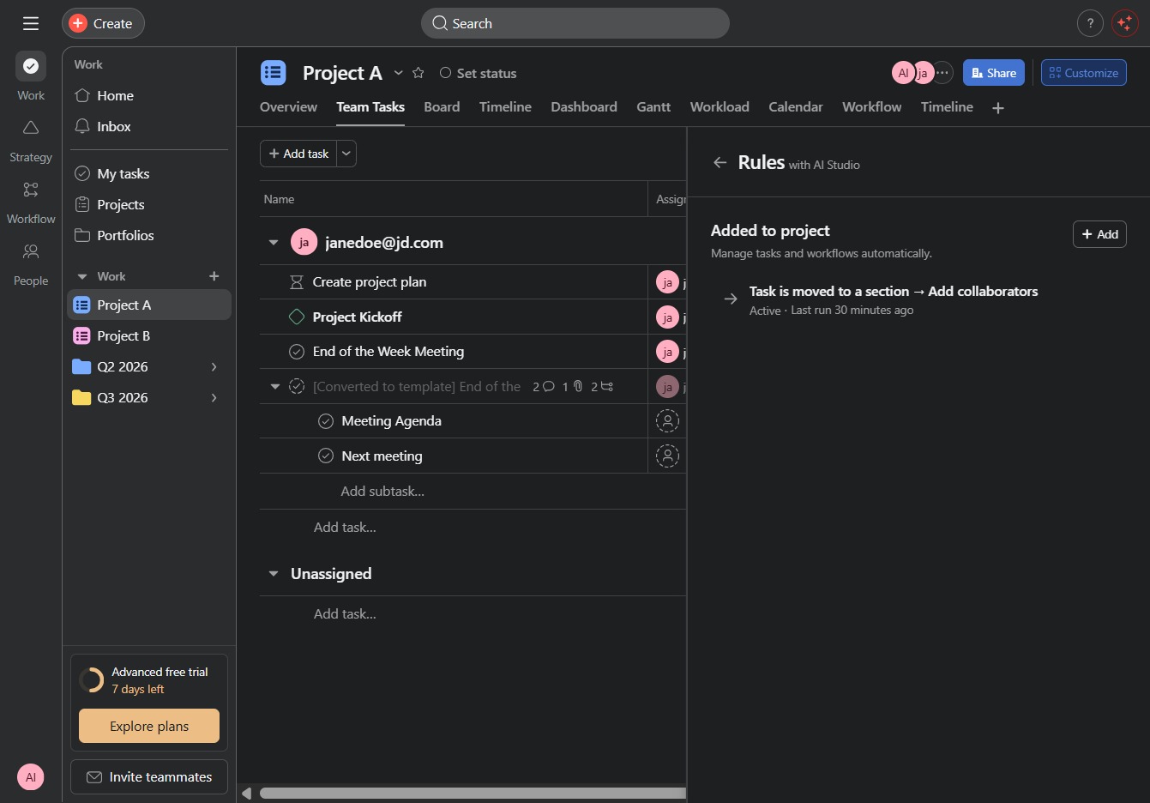Open attachment count on converted template task
This screenshot has height=803, width=1150.
[573, 387]
